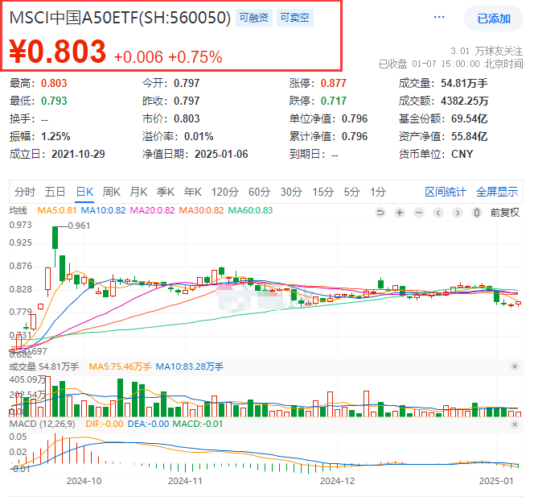Switch to the 120分 tab
The height and width of the screenshot is (497, 534).
(224, 192)
